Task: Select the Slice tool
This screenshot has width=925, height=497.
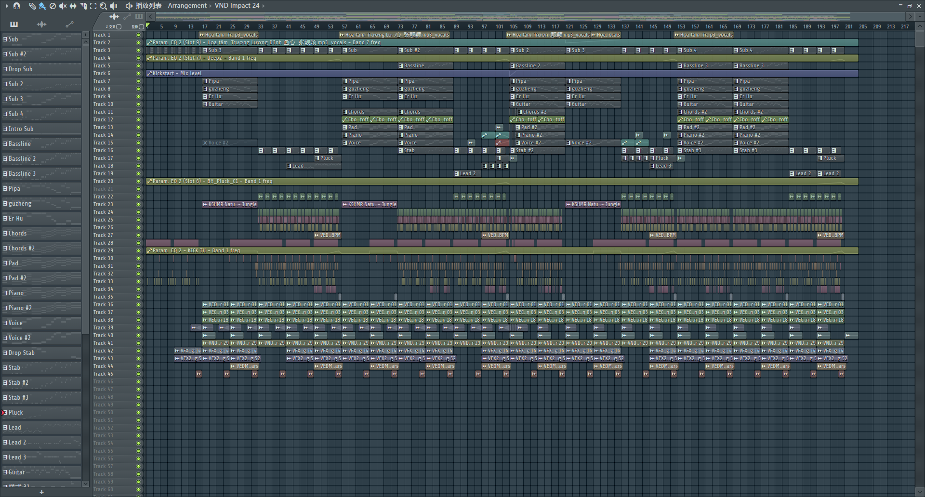Action: tap(83, 6)
